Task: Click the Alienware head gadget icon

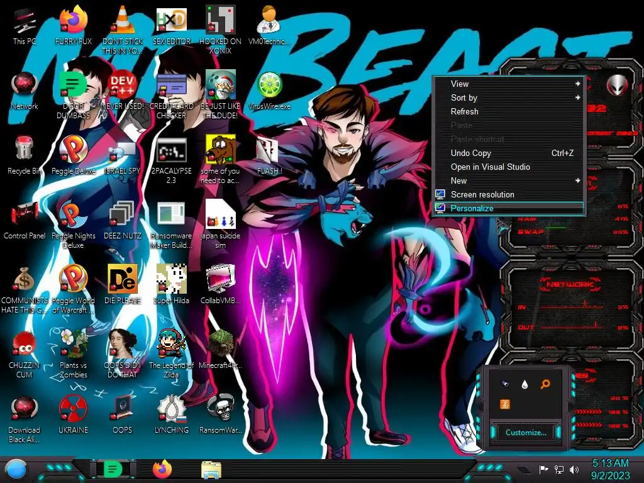Action: point(618,86)
